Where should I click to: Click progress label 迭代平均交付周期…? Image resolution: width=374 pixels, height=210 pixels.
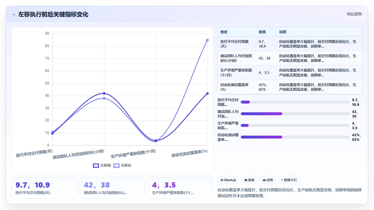(228, 102)
